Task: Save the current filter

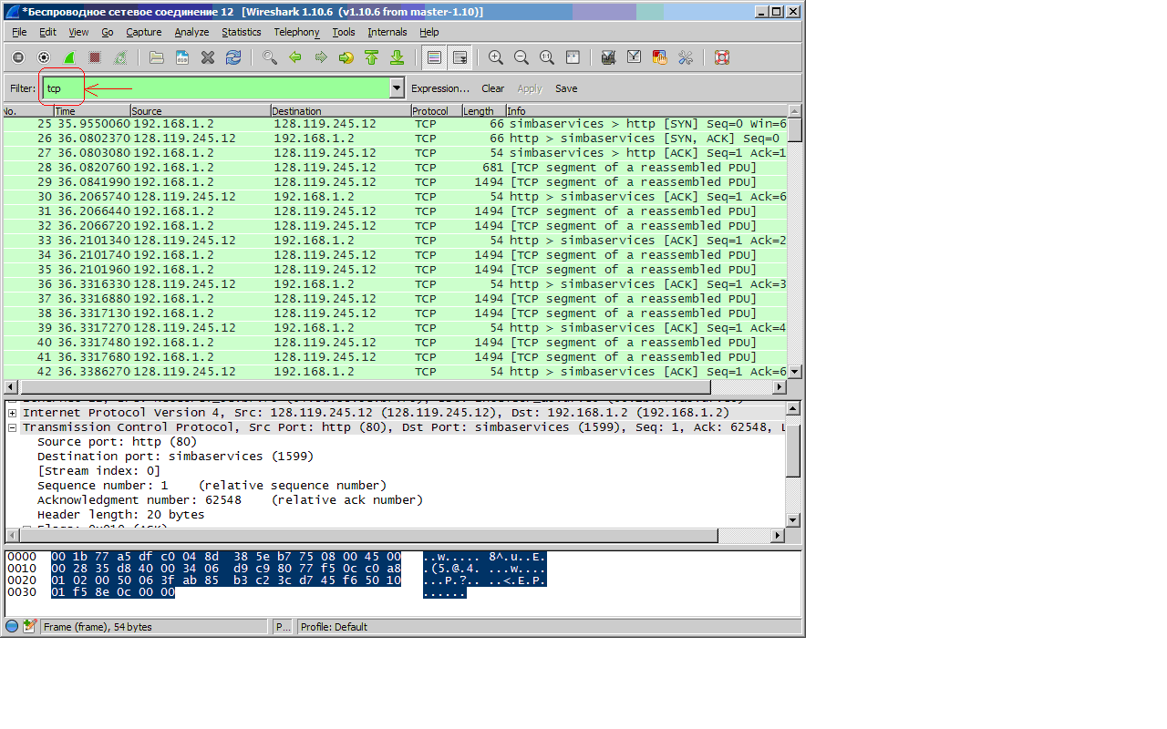Action: pos(566,88)
